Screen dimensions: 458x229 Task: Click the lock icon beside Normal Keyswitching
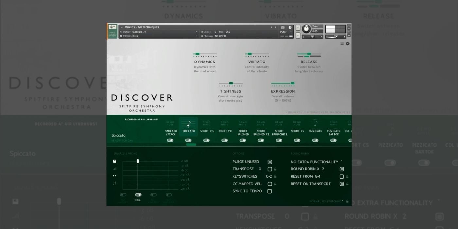pyautogui.click(x=347, y=201)
